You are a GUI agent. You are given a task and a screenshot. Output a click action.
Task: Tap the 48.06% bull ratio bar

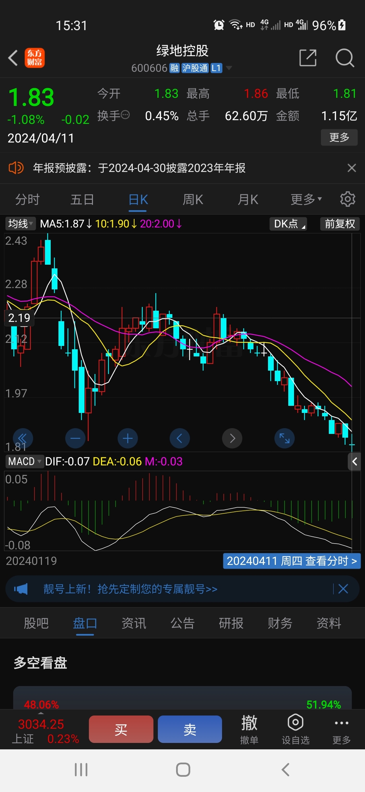tap(41, 705)
